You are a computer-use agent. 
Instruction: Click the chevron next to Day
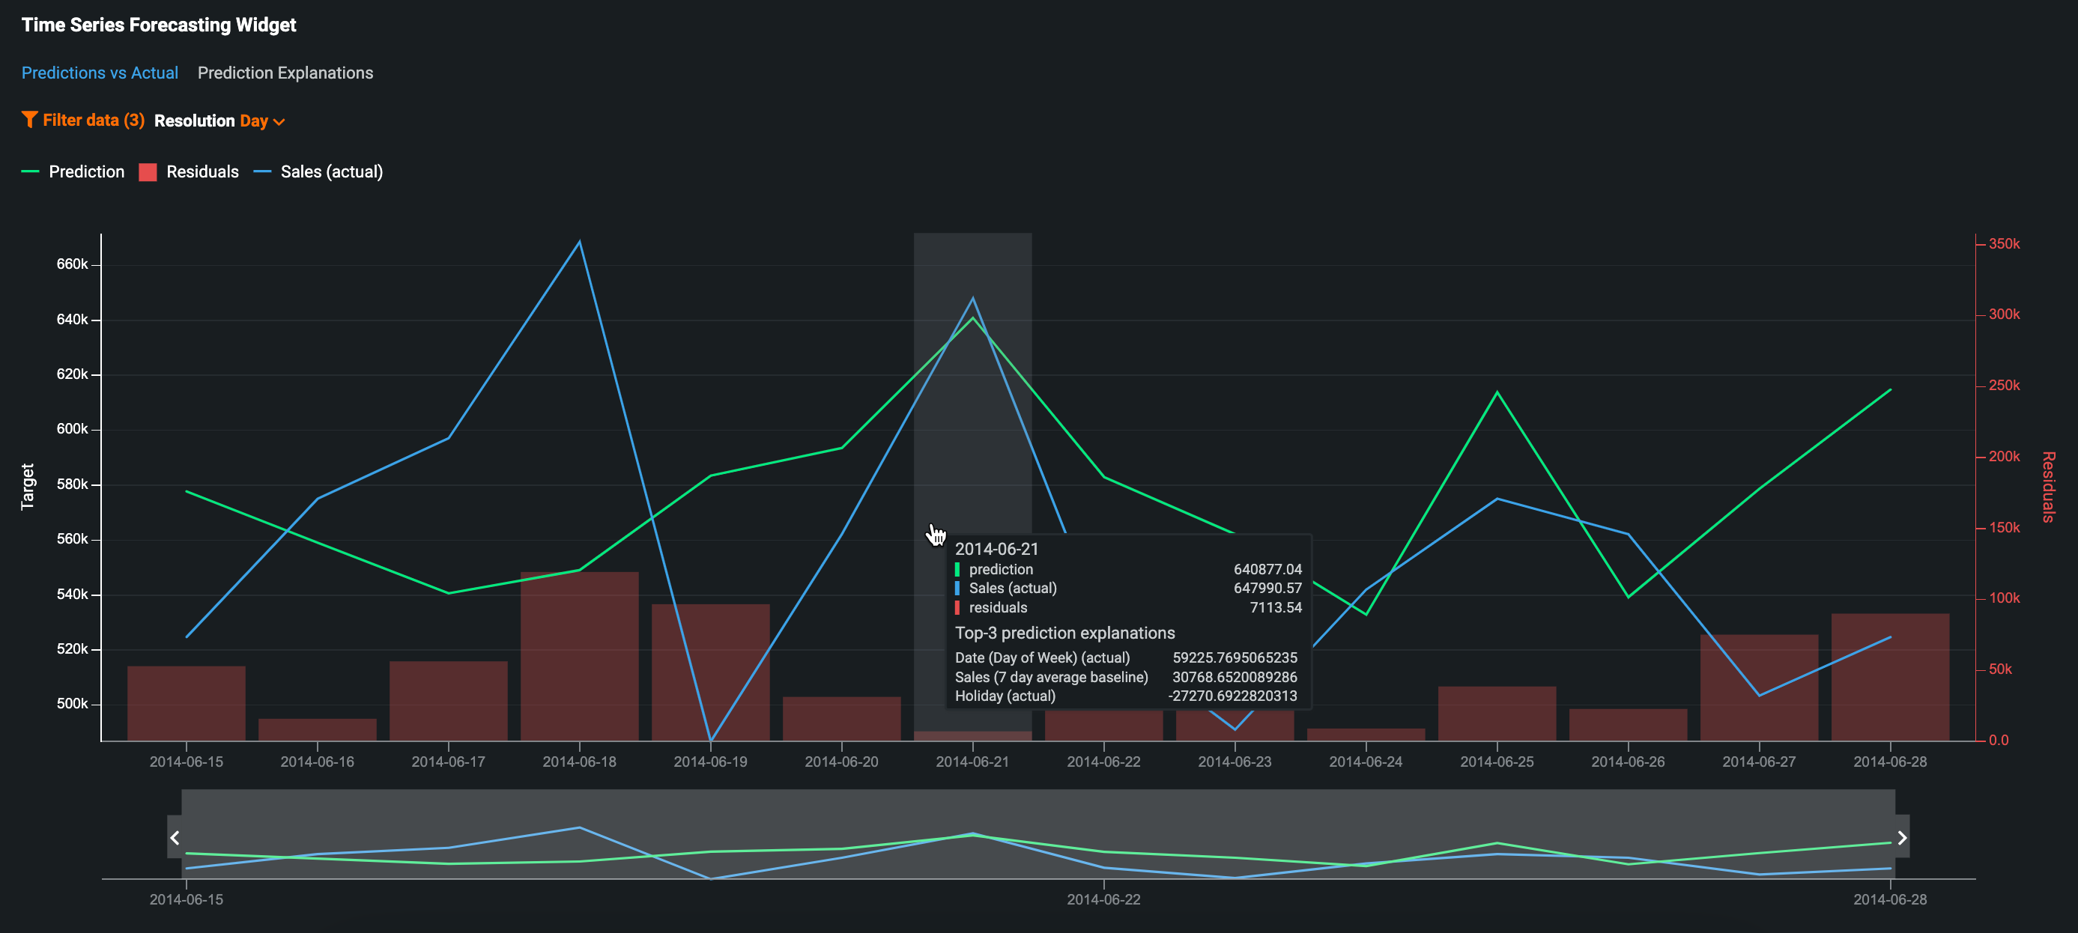click(x=279, y=122)
